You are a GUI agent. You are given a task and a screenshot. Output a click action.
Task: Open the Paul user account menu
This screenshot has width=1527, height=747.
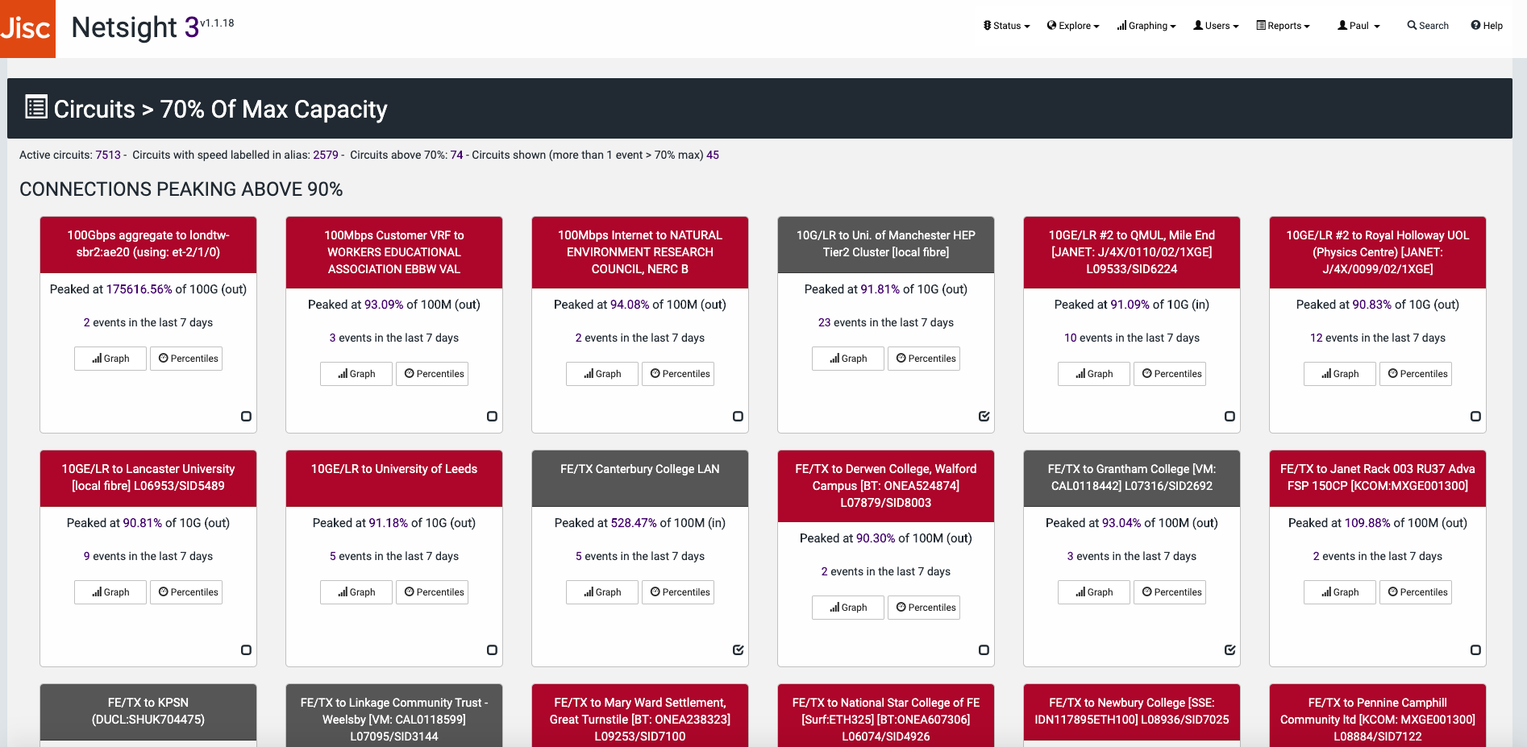(x=1358, y=26)
